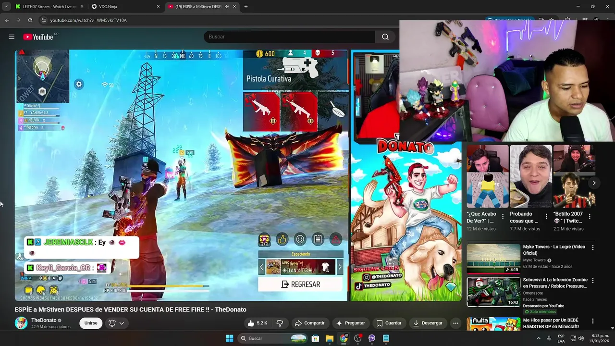Dislike the video with thumbs-down icon

point(280,323)
